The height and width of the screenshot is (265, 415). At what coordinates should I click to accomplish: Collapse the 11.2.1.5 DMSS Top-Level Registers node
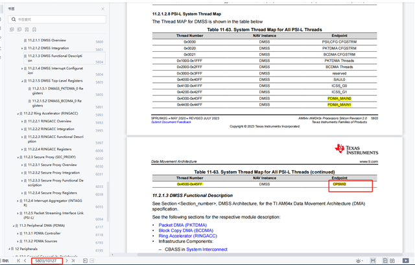coord(22,81)
